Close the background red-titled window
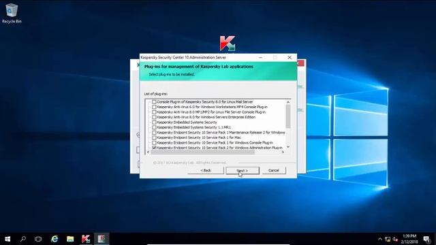Viewport: 436px width, 245px height. [300, 63]
